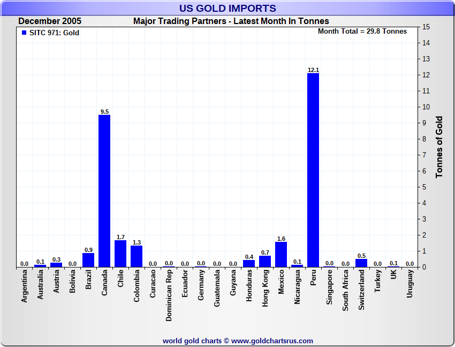Click the 0.5 value above Switzerland bar
This screenshot has width=455, height=347.
tap(361, 256)
